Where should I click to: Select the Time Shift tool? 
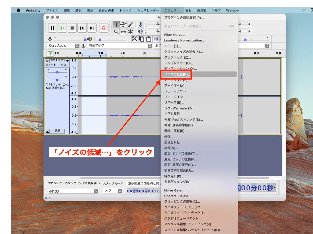point(123,32)
